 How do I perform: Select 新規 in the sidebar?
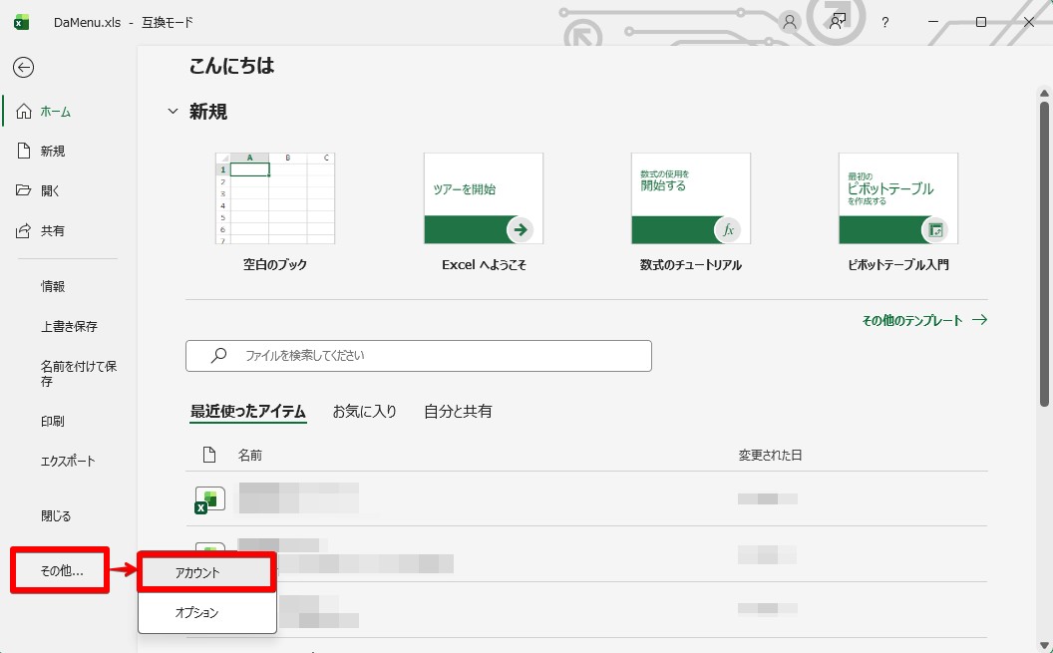[x=53, y=151]
